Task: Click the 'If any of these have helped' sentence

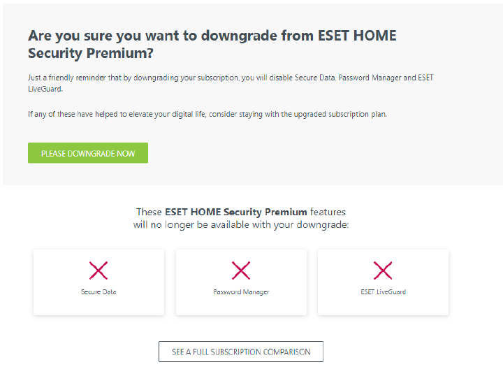Action: [207, 114]
